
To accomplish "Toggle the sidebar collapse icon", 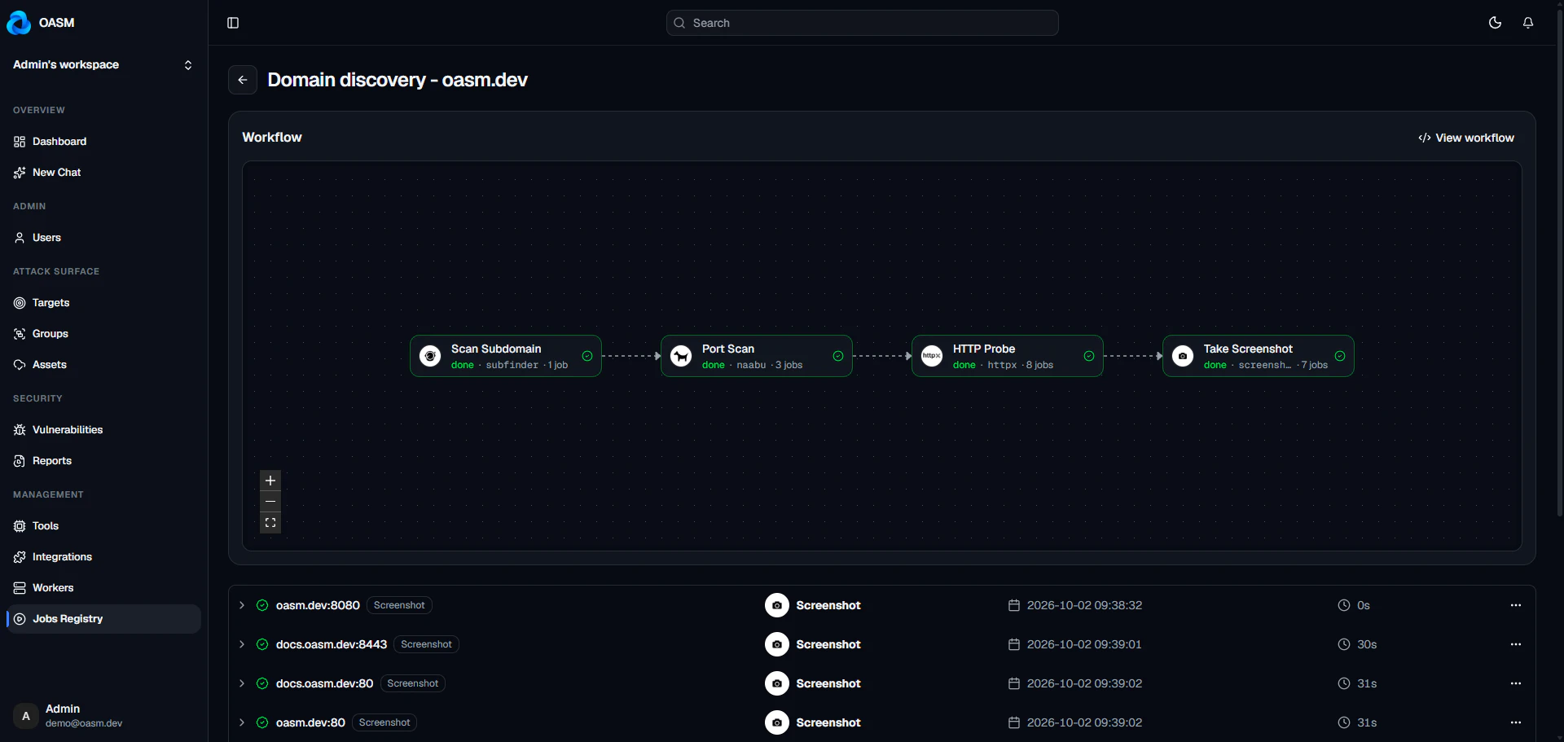I will (x=233, y=23).
